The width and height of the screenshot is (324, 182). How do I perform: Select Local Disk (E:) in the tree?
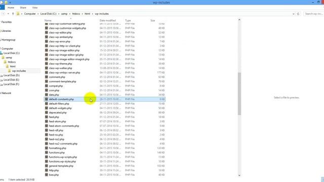(11, 80)
